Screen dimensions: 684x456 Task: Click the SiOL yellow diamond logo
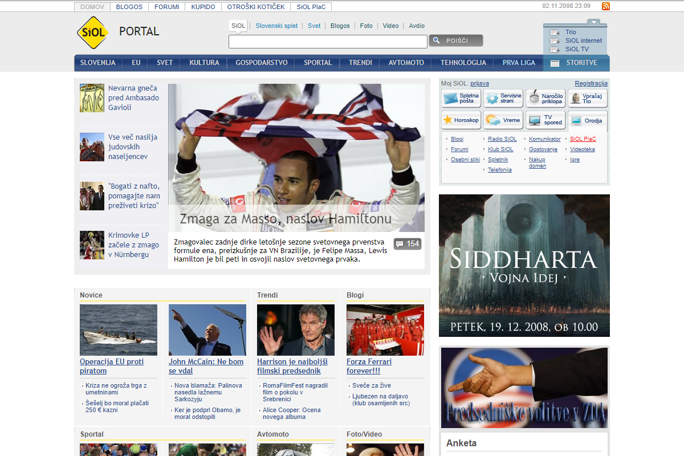92,32
